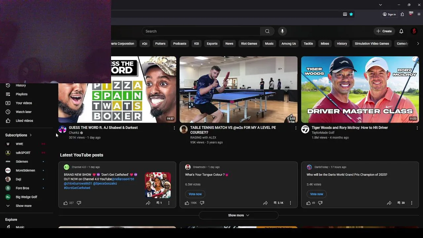Select the Riot Games category chip
Screen dimensions: 423x238
pos(249,44)
